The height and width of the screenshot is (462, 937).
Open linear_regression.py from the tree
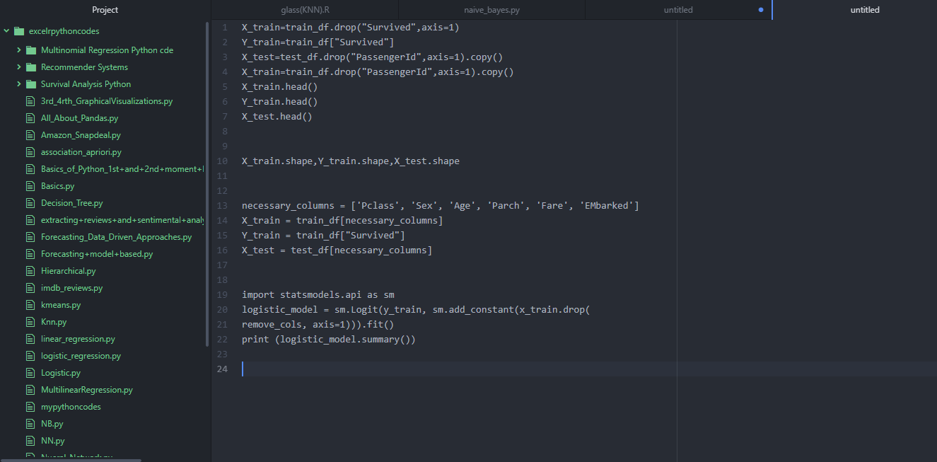(x=78, y=339)
